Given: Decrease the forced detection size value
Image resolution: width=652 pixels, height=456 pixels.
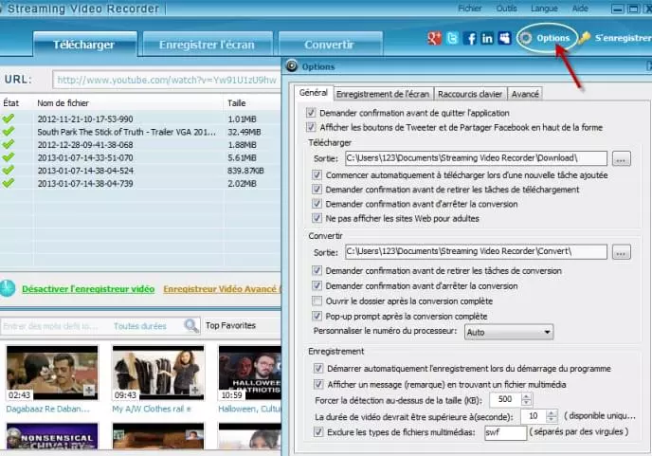Looking at the screenshot, I should pos(526,403).
